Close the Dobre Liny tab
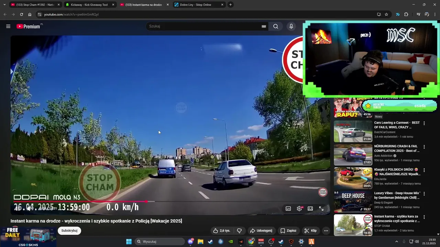The height and width of the screenshot is (247, 440). (222, 5)
